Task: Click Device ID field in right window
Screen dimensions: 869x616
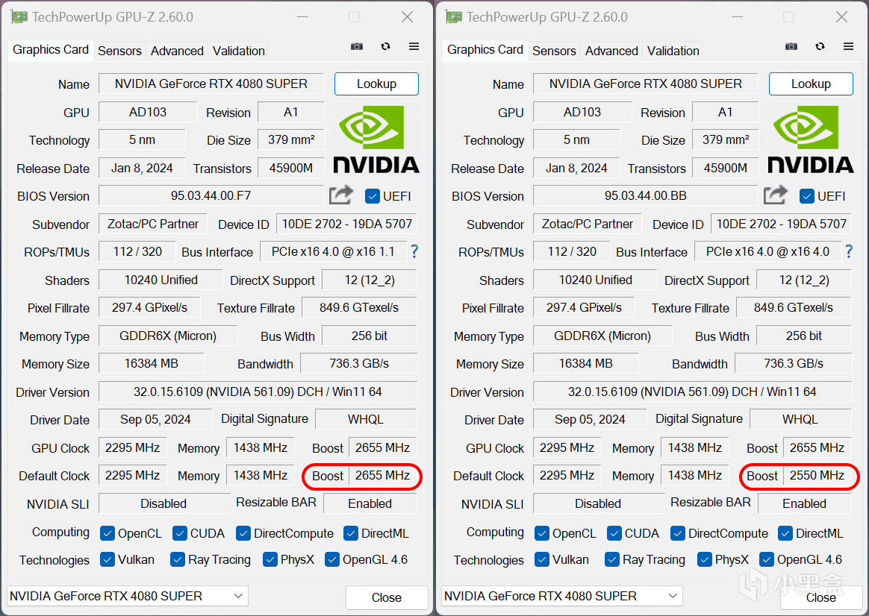Action: coord(782,224)
